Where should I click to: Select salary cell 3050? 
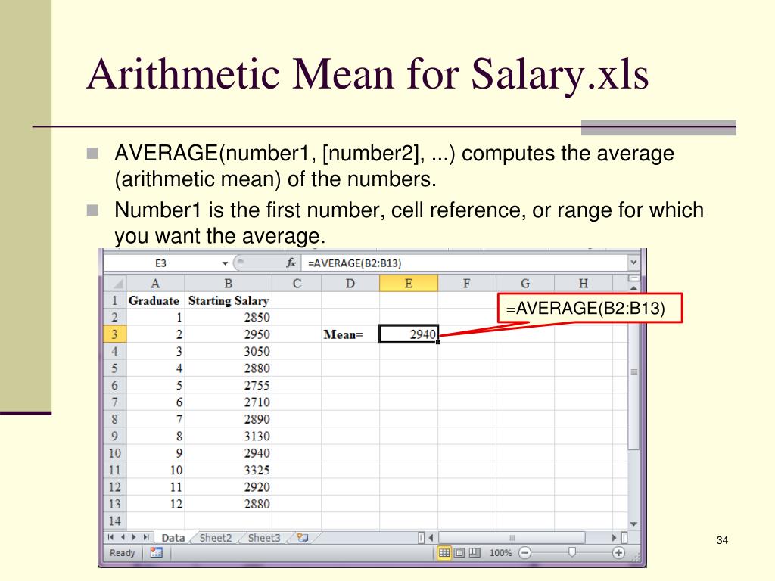[x=229, y=351]
